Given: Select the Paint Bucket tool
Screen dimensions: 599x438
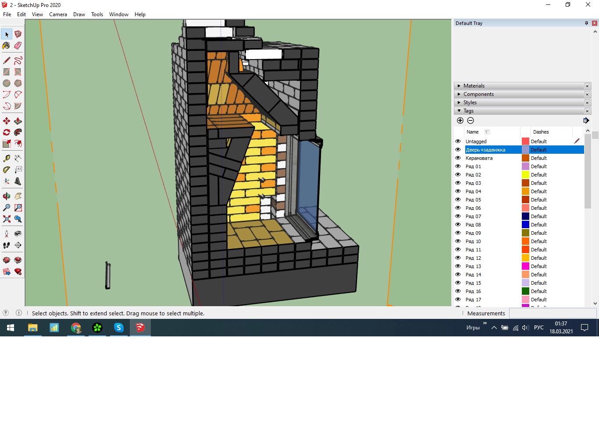Looking at the screenshot, I should (6, 46).
